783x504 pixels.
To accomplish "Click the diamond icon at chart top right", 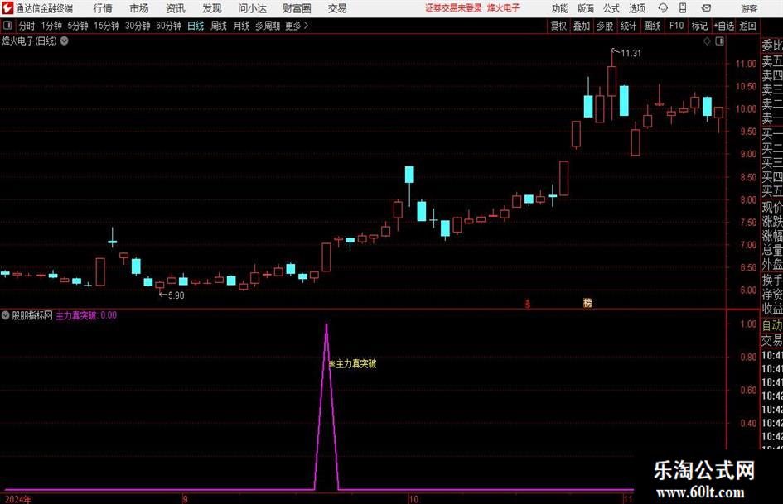I will pyautogui.click(x=707, y=41).
